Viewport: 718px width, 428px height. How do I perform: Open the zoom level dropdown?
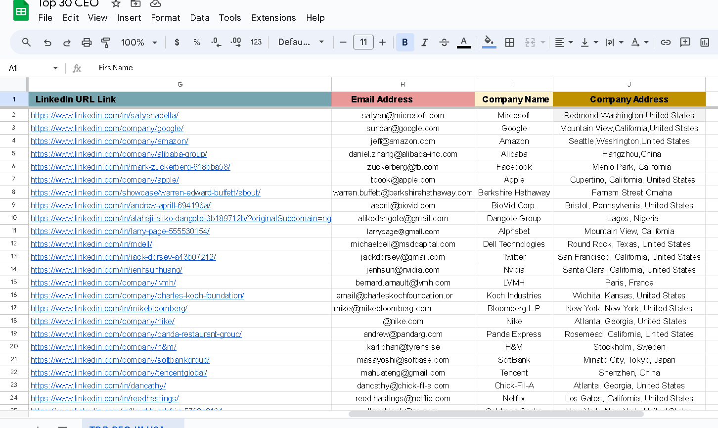coord(139,43)
